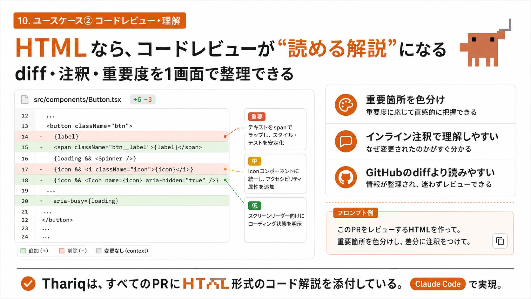This screenshot has width=531, height=299.
Task: Click the speech bubble icon for インライン注釈
Action: pos(346,141)
